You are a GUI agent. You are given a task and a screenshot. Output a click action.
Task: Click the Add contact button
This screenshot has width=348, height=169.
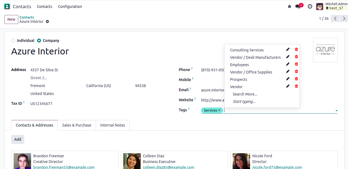pyautogui.click(x=18, y=139)
